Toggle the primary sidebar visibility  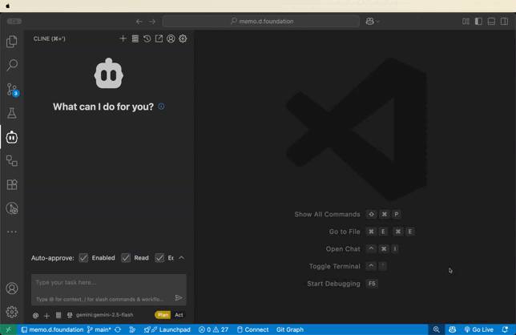pyautogui.click(x=478, y=22)
